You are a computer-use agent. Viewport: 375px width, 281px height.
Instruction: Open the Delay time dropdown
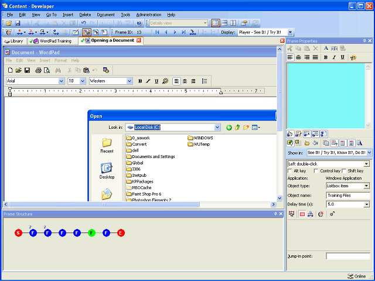click(x=366, y=204)
